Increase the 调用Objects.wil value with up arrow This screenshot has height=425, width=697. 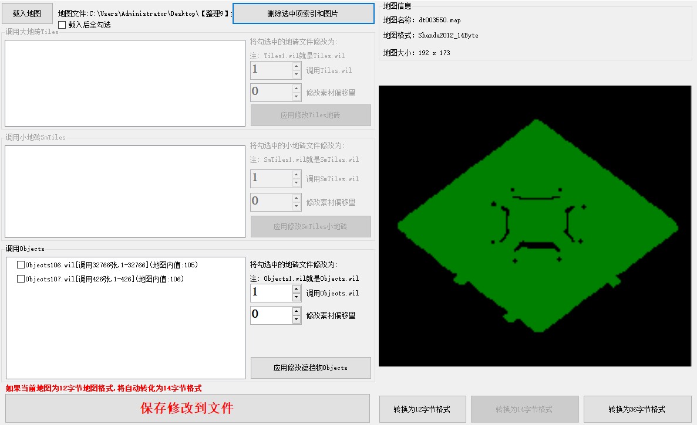pyautogui.click(x=297, y=288)
